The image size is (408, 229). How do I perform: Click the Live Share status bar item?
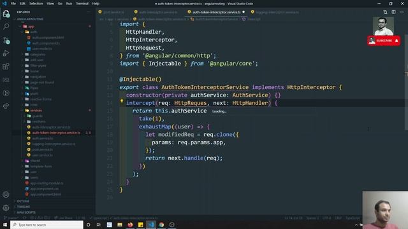coord(64,218)
